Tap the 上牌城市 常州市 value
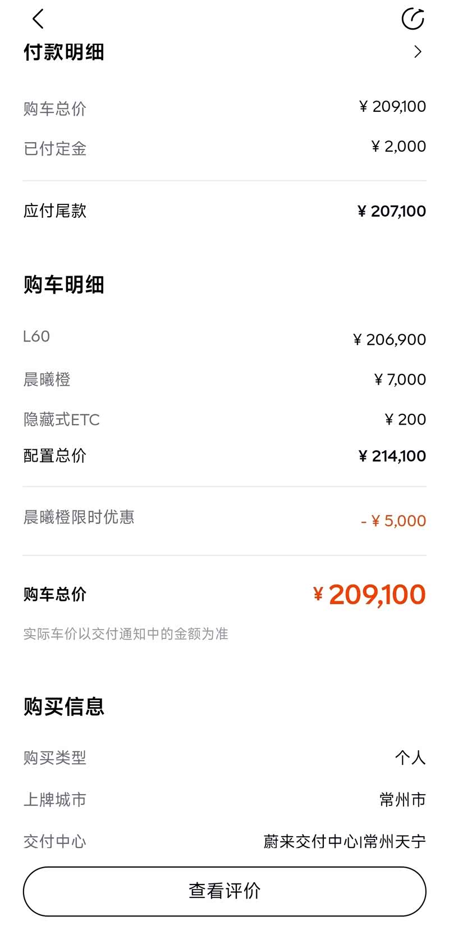 (402, 800)
